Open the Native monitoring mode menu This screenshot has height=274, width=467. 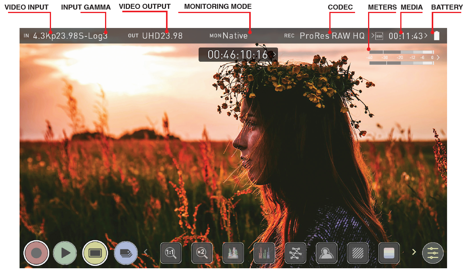(x=235, y=36)
